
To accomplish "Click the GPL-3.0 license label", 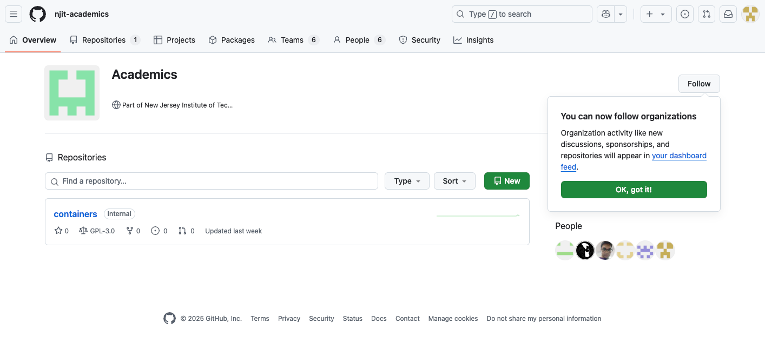I will 97,231.
